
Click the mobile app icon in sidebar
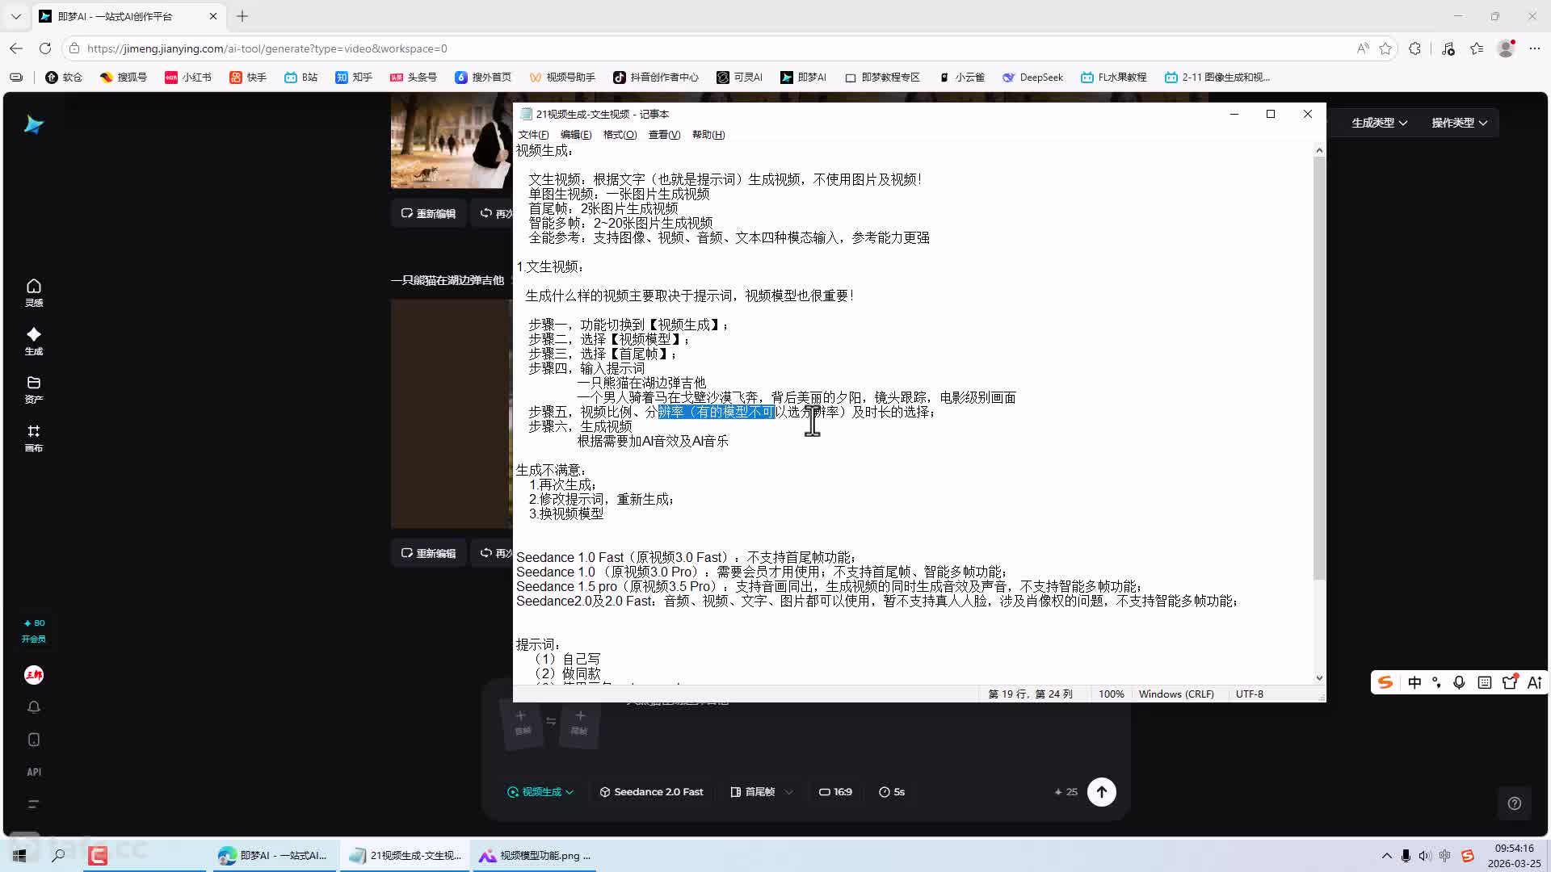[33, 740]
